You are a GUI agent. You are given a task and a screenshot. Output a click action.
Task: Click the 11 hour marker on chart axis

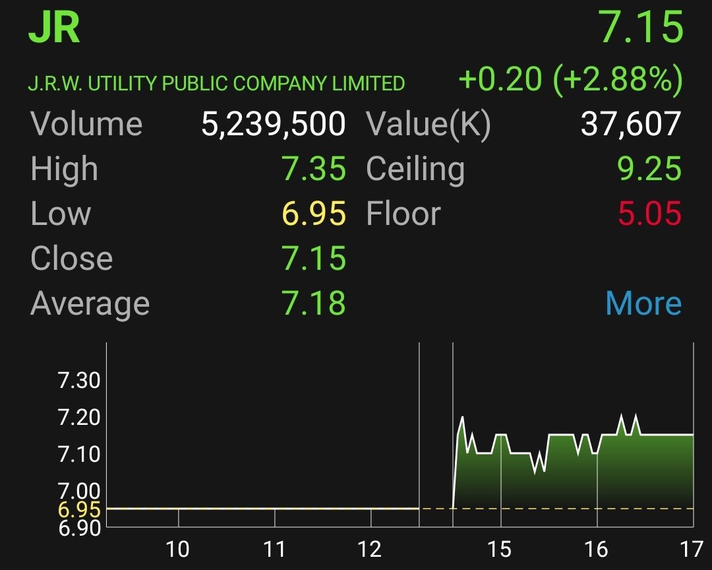pos(274,550)
